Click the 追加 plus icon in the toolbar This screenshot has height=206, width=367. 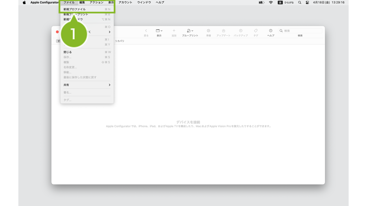(x=174, y=31)
